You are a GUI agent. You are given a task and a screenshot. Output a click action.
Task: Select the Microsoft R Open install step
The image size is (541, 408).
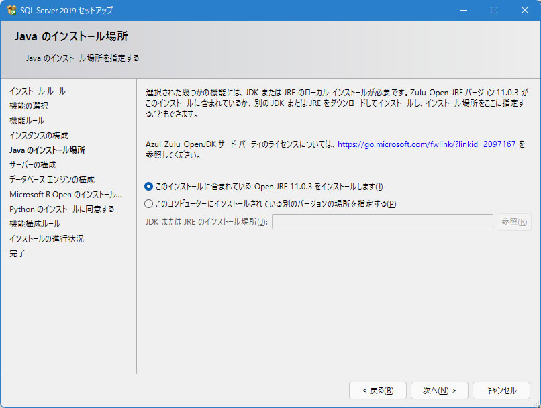[x=66, y=195]
